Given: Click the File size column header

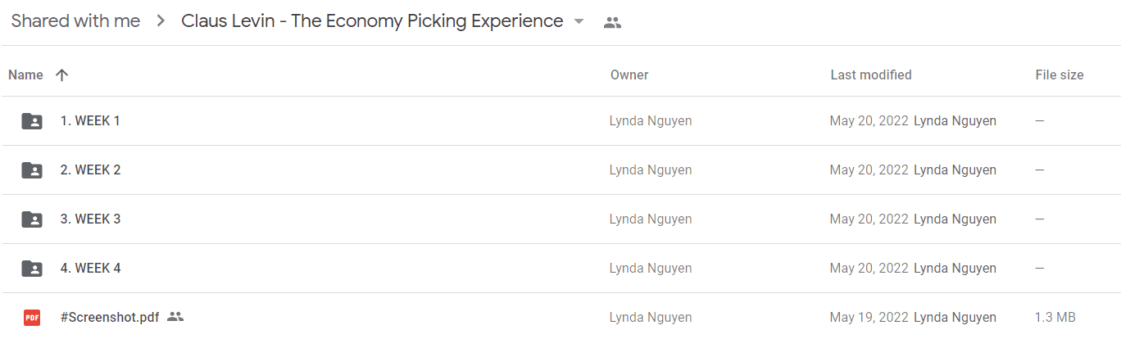Looking at the screenshot, I should (1060, 75).
